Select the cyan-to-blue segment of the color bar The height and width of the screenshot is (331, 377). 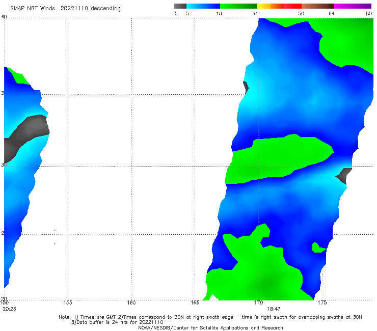(203, 6)
